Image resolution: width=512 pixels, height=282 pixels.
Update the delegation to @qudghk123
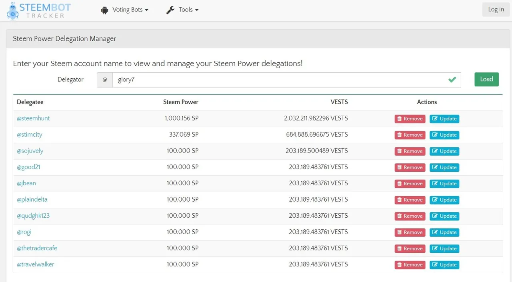[444, 216]
